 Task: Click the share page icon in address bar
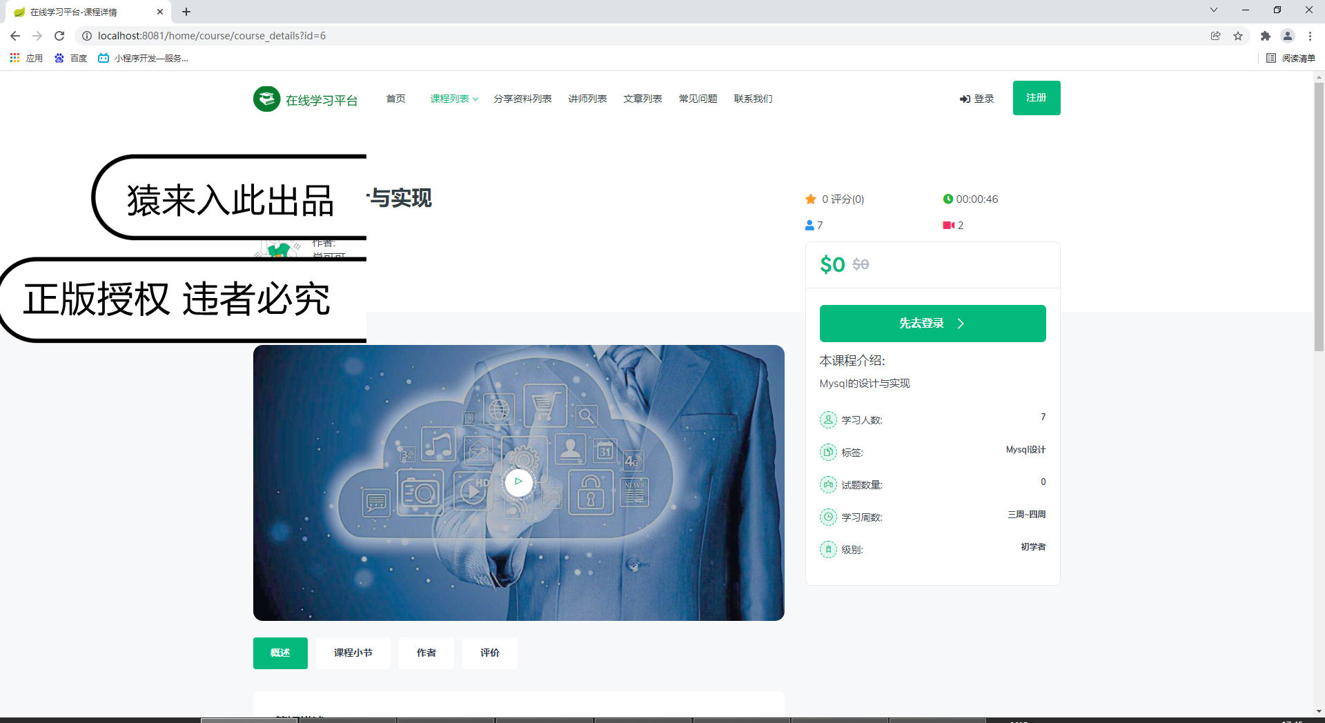[1216, 36]
